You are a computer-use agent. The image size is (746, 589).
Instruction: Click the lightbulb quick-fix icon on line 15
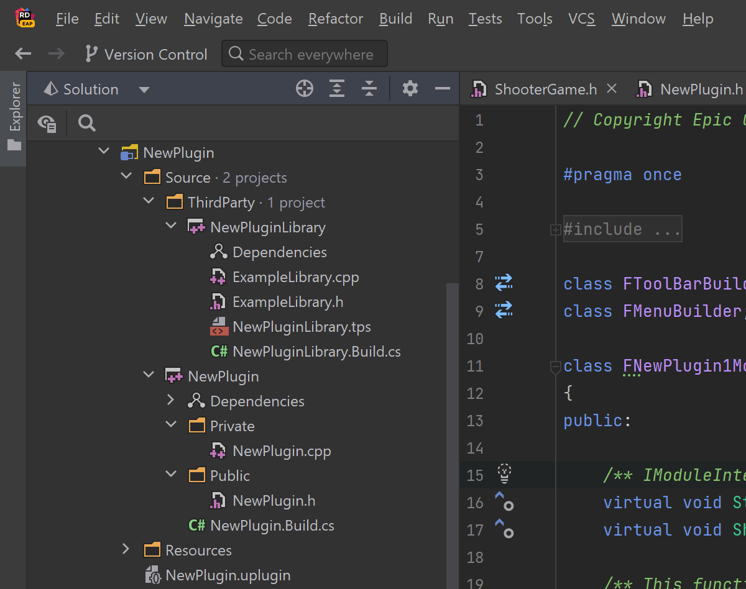pyautogui.click(x=504, y=474)
